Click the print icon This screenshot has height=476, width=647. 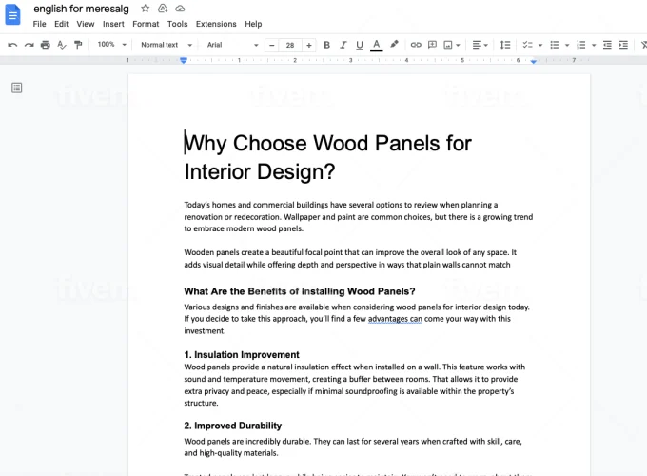pos(45,45)
